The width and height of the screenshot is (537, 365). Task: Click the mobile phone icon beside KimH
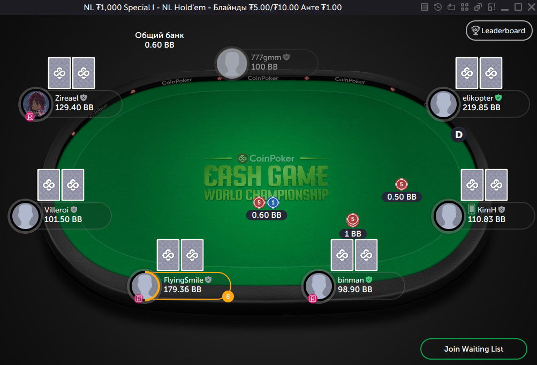tap(472, 209)
